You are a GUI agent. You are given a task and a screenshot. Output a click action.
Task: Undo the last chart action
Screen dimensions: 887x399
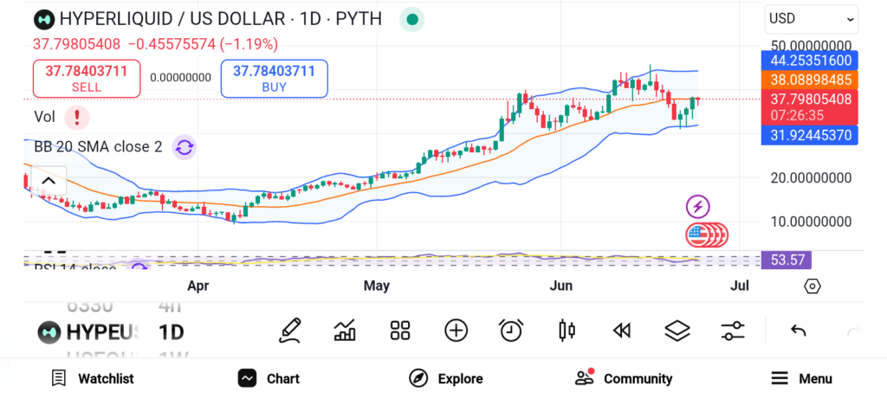pos(798,331)
